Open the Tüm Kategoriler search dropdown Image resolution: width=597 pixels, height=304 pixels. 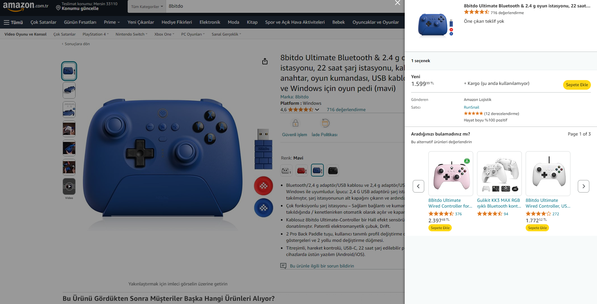click(147, 6)
